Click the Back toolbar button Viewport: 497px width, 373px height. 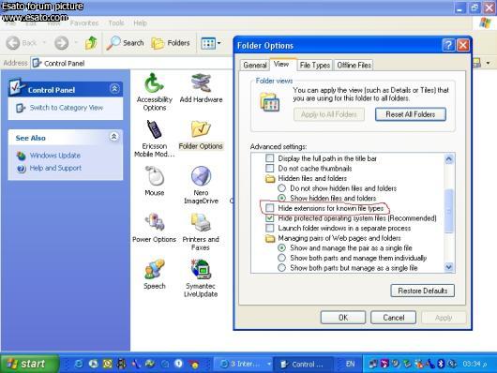(x=22, y=43)
